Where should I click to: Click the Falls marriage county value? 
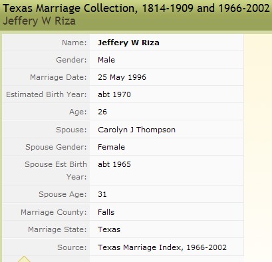[106, 212]
